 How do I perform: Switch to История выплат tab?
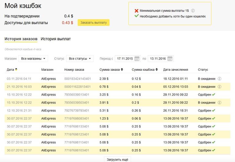pyautogui.click(x=56, y=39)
